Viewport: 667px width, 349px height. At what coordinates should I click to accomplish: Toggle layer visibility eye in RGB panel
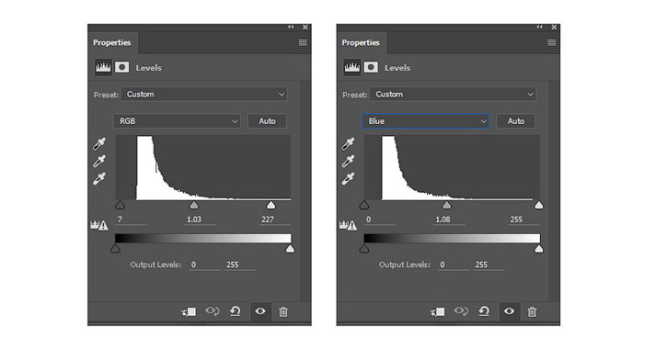tap(260, 311)
